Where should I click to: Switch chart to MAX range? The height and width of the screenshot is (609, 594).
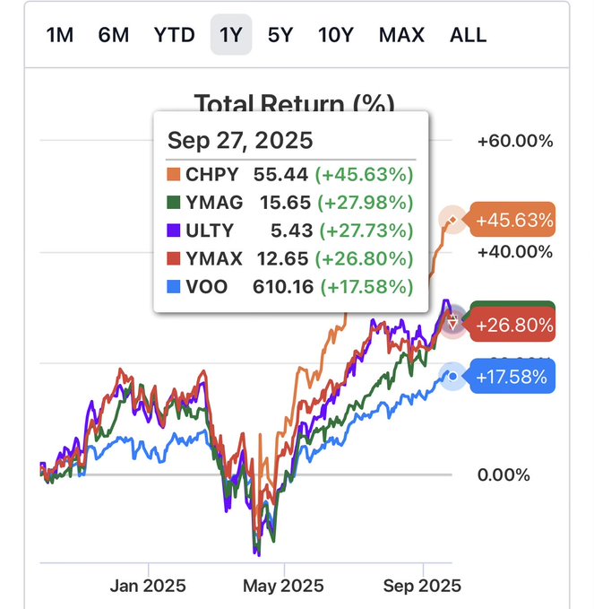[401, 35]
